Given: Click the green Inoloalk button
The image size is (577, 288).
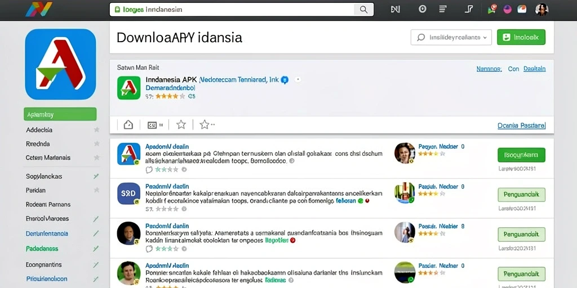Looking at the screenshot, I should point(521,37).
